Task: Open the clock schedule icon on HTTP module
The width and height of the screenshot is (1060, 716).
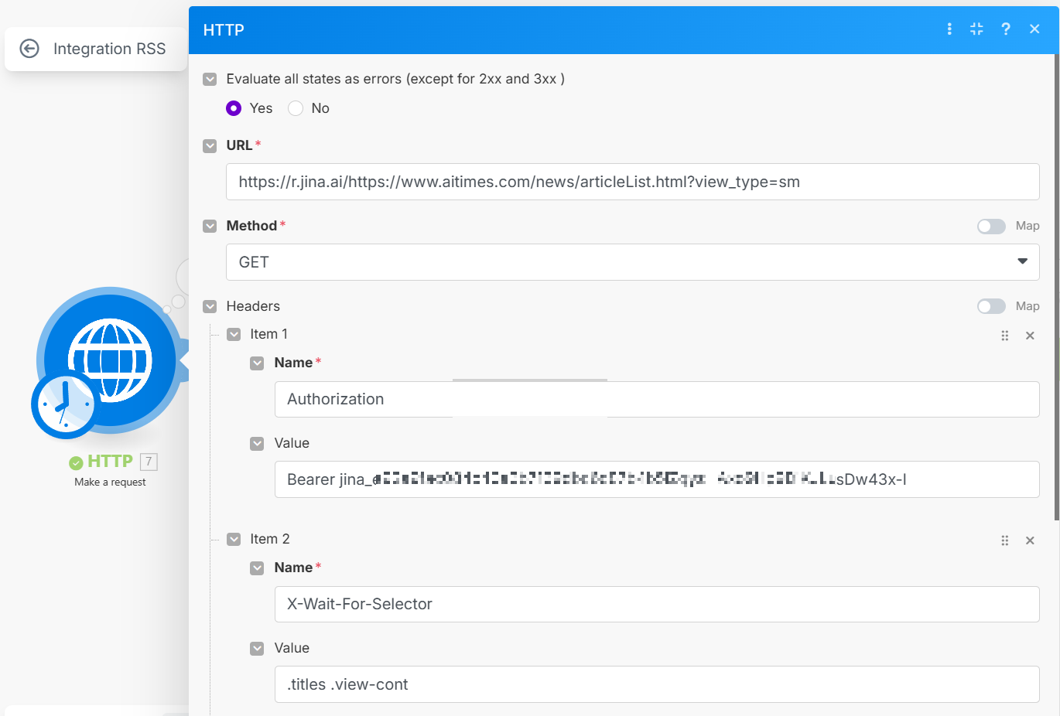Action: pos(64,405)
